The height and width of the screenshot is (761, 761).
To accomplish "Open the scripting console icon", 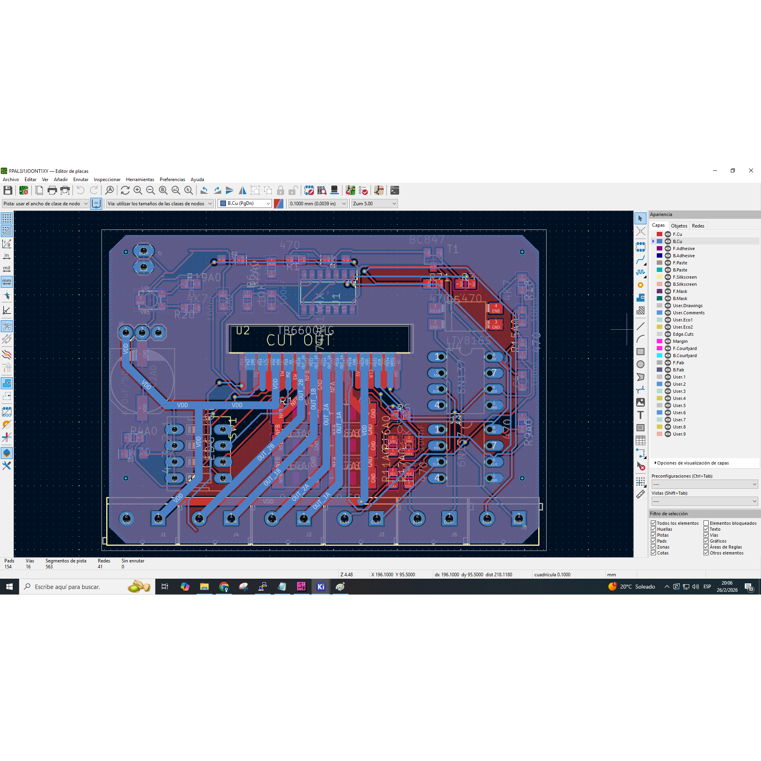I will pos(395,191).
